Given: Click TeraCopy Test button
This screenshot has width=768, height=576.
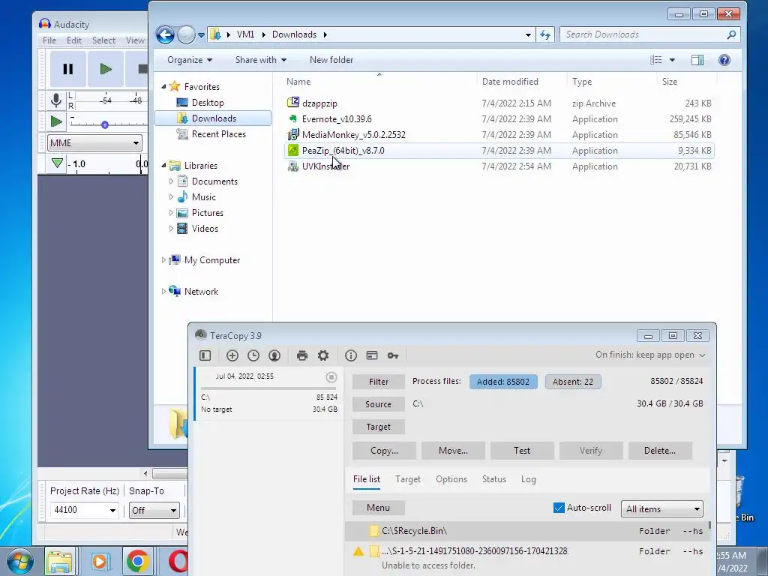Looking at the screenshot, I should (522, 451).
